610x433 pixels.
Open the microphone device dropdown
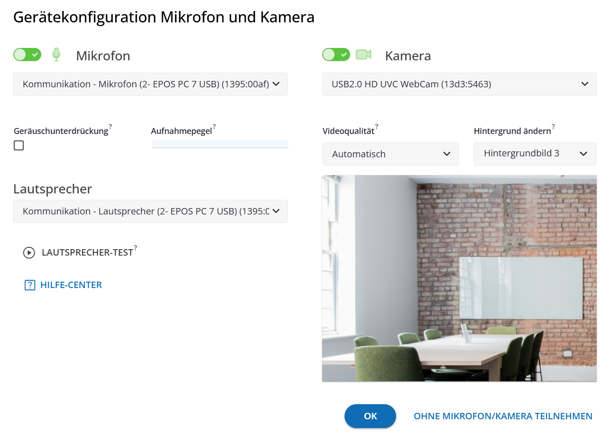coord(150,84)
